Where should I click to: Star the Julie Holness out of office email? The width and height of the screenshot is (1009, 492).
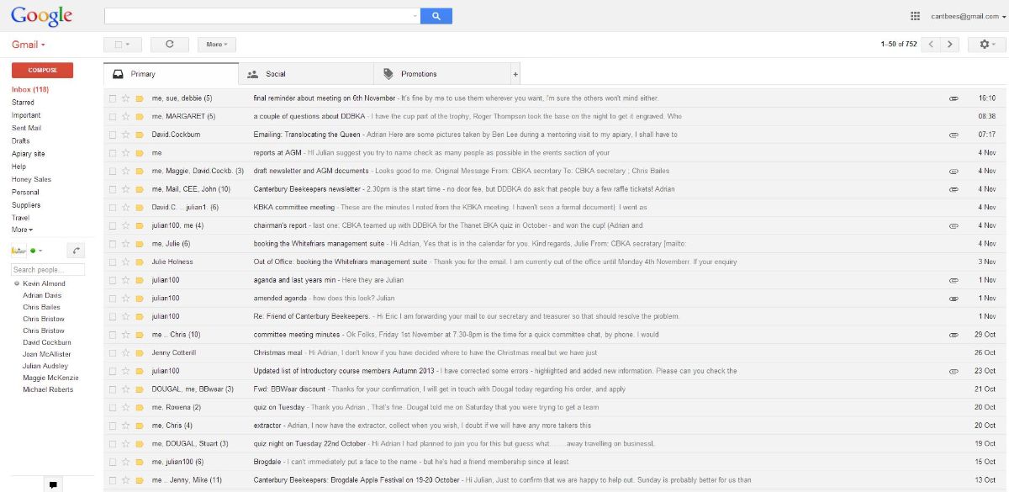[126, 262]
